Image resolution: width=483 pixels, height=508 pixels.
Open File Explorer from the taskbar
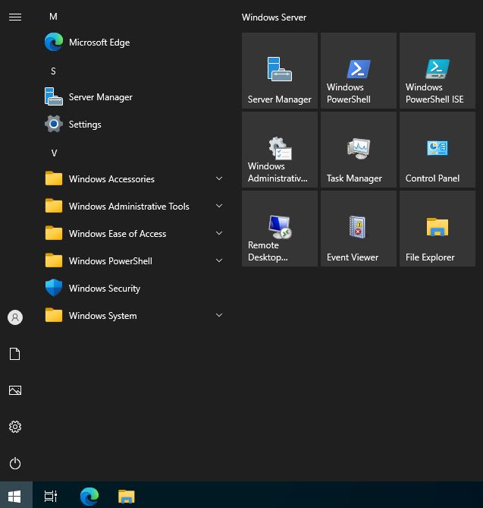(127, 496)
